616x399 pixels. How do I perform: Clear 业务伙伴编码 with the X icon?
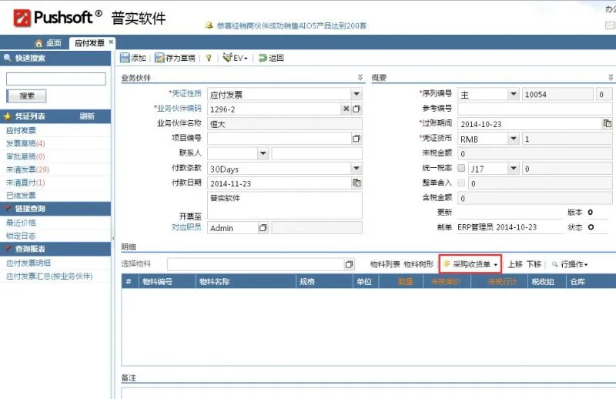point(346,109)
